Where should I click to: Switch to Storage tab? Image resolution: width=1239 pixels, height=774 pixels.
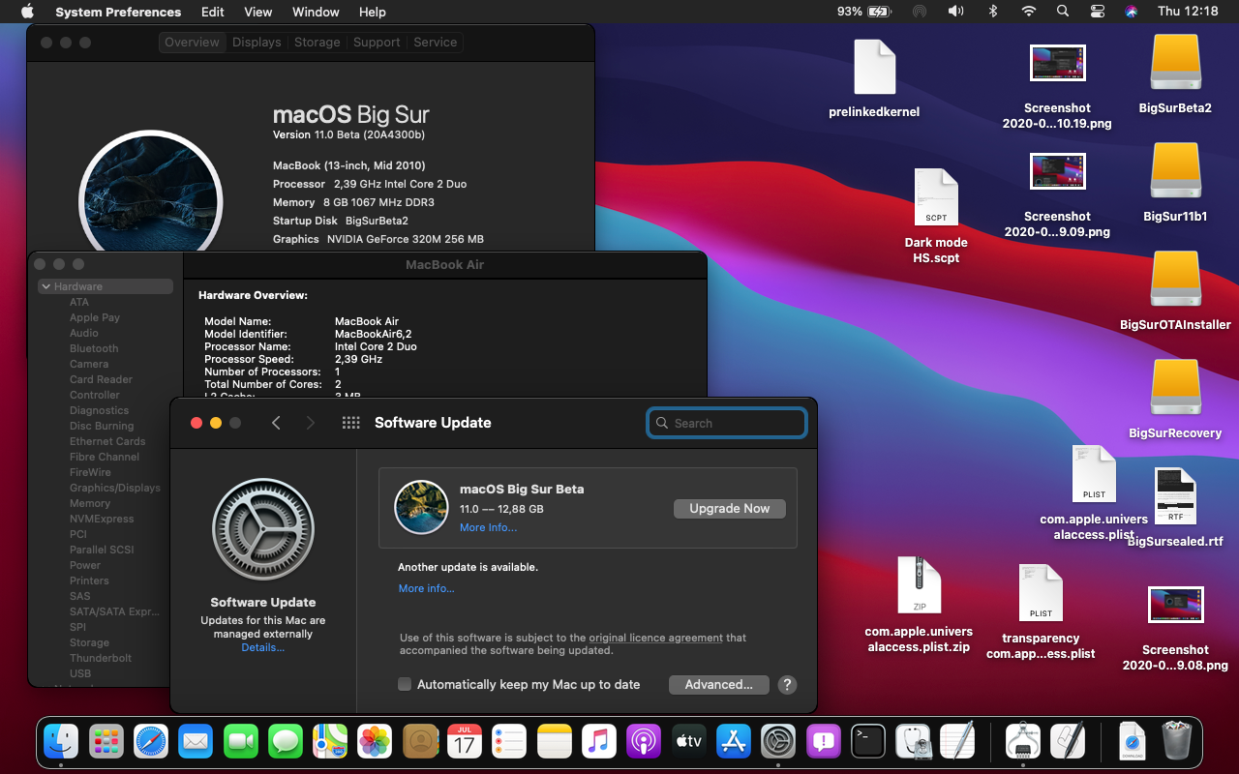tap(317, 43)
